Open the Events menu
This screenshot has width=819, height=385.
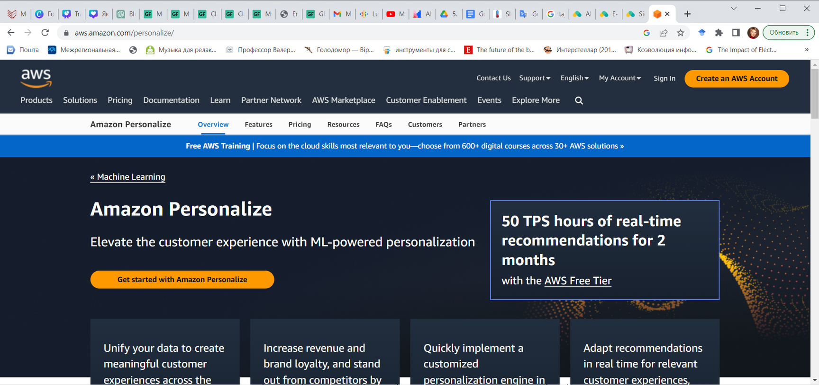coord(489,100)
